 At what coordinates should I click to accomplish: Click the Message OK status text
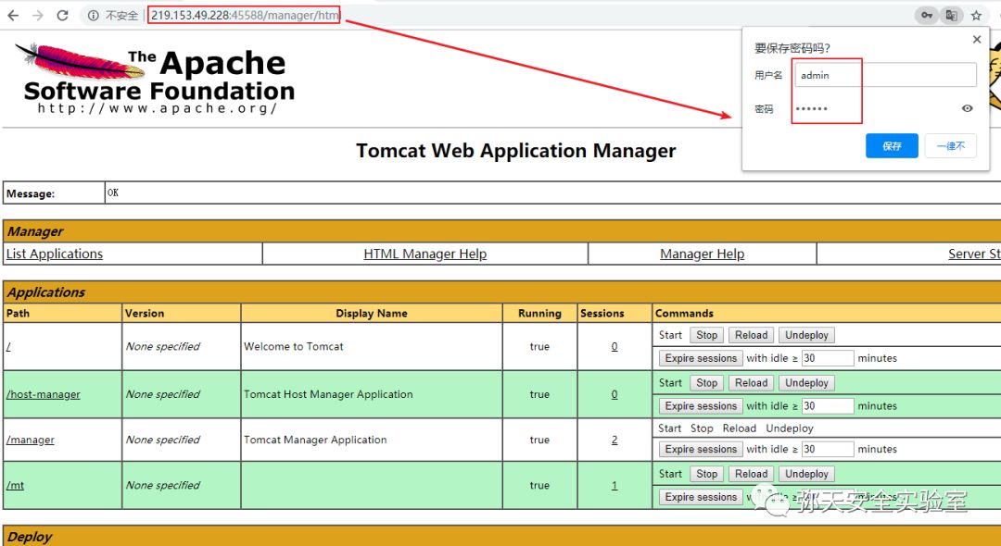[113, 192]
